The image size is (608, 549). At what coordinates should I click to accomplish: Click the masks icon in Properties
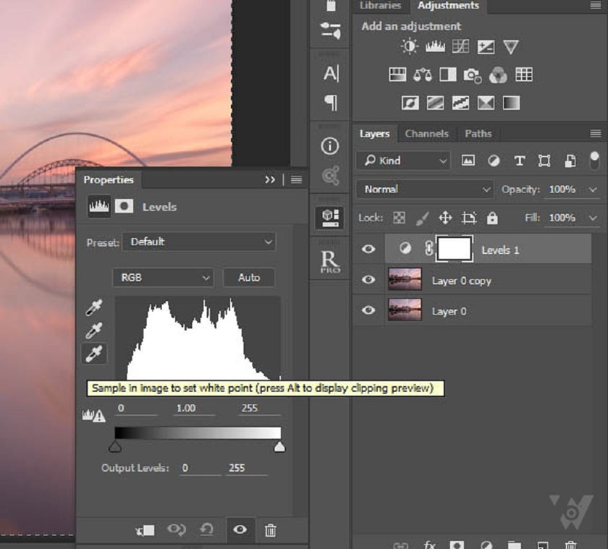click(x=124, y=206)
